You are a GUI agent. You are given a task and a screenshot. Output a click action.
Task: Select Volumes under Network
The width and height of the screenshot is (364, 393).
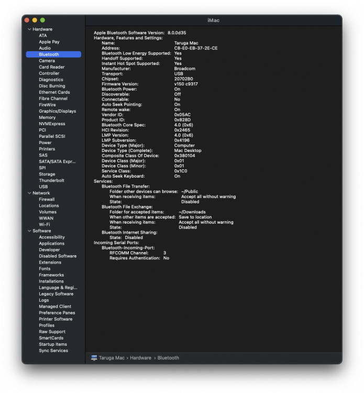48,212
